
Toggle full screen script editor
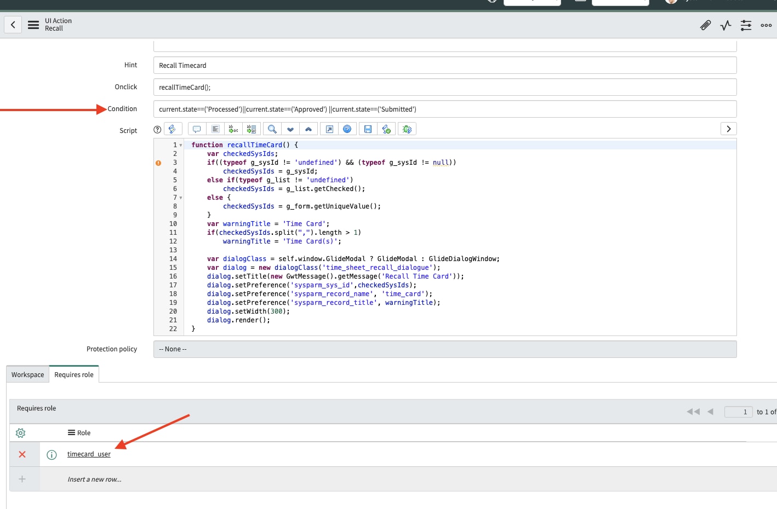[329, 129]
